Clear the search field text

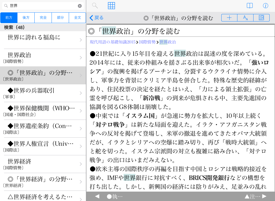80,6
